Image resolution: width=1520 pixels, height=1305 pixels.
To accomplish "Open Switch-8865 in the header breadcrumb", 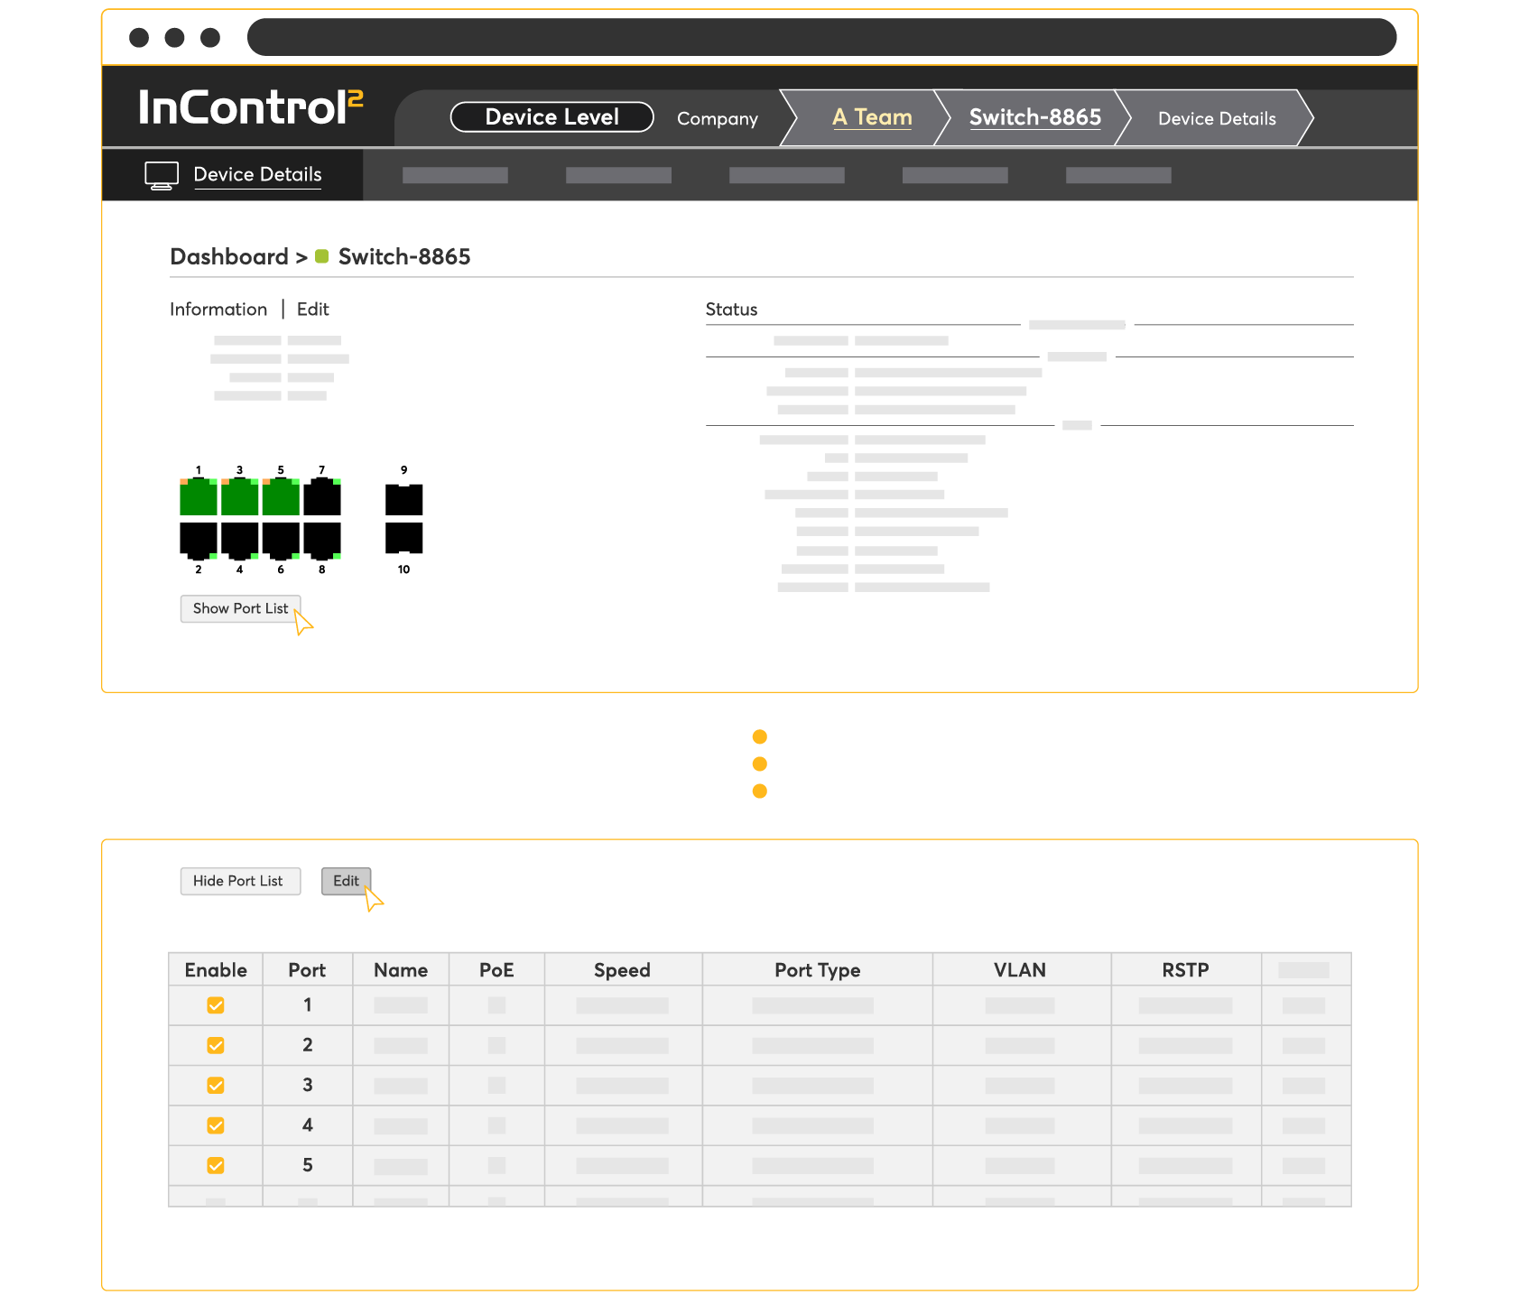I will (x=1035, y=117).
